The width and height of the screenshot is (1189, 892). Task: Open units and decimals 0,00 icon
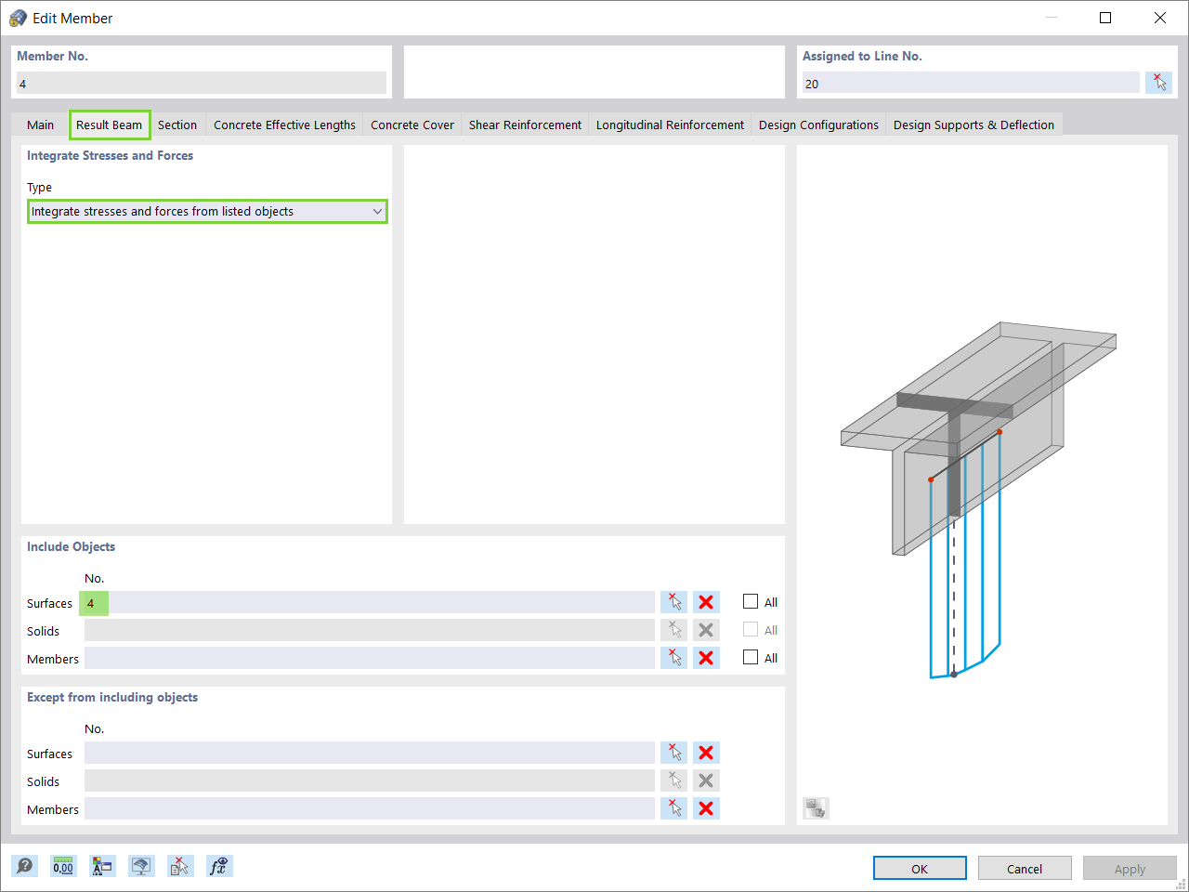[63, 866]
